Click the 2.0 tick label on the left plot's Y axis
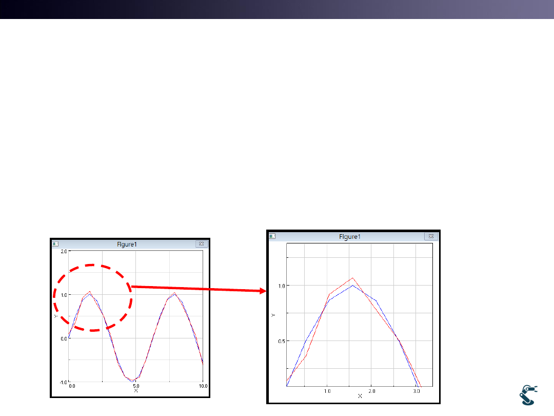Image resolution: width=554 pixels, height=416 pixels. coord(64,251)
